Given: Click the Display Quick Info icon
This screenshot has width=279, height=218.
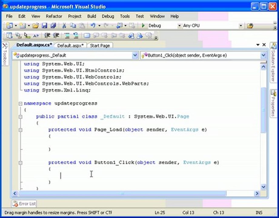Looking at the screenshot, I should [x=27, y=35].
